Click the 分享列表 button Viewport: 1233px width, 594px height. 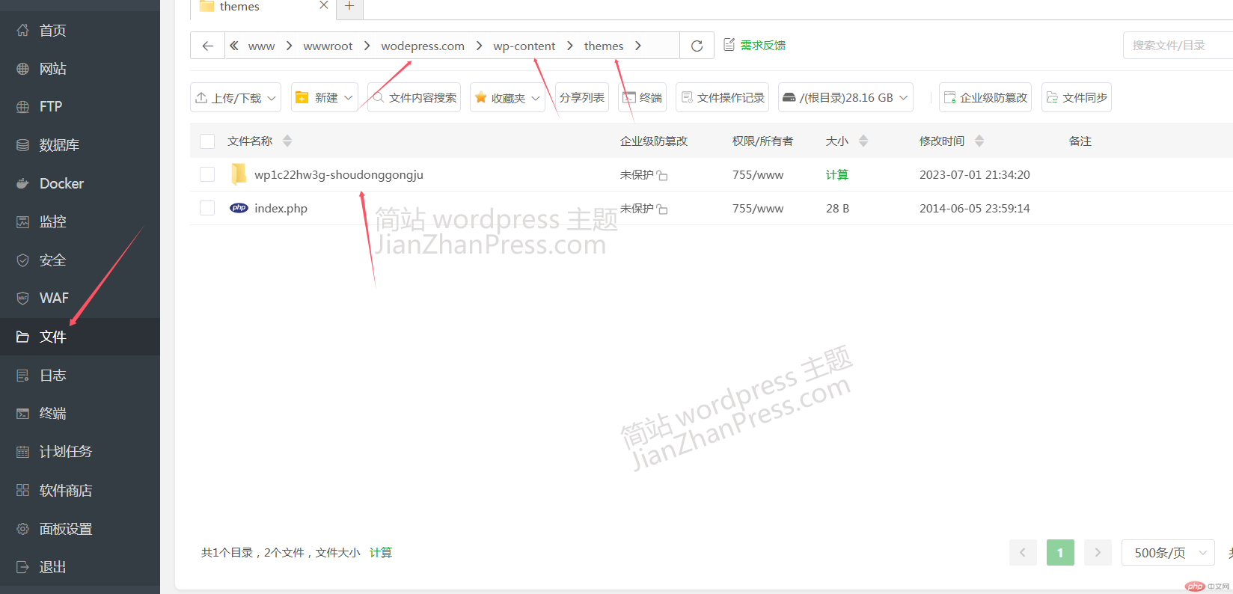coord(582,97)
